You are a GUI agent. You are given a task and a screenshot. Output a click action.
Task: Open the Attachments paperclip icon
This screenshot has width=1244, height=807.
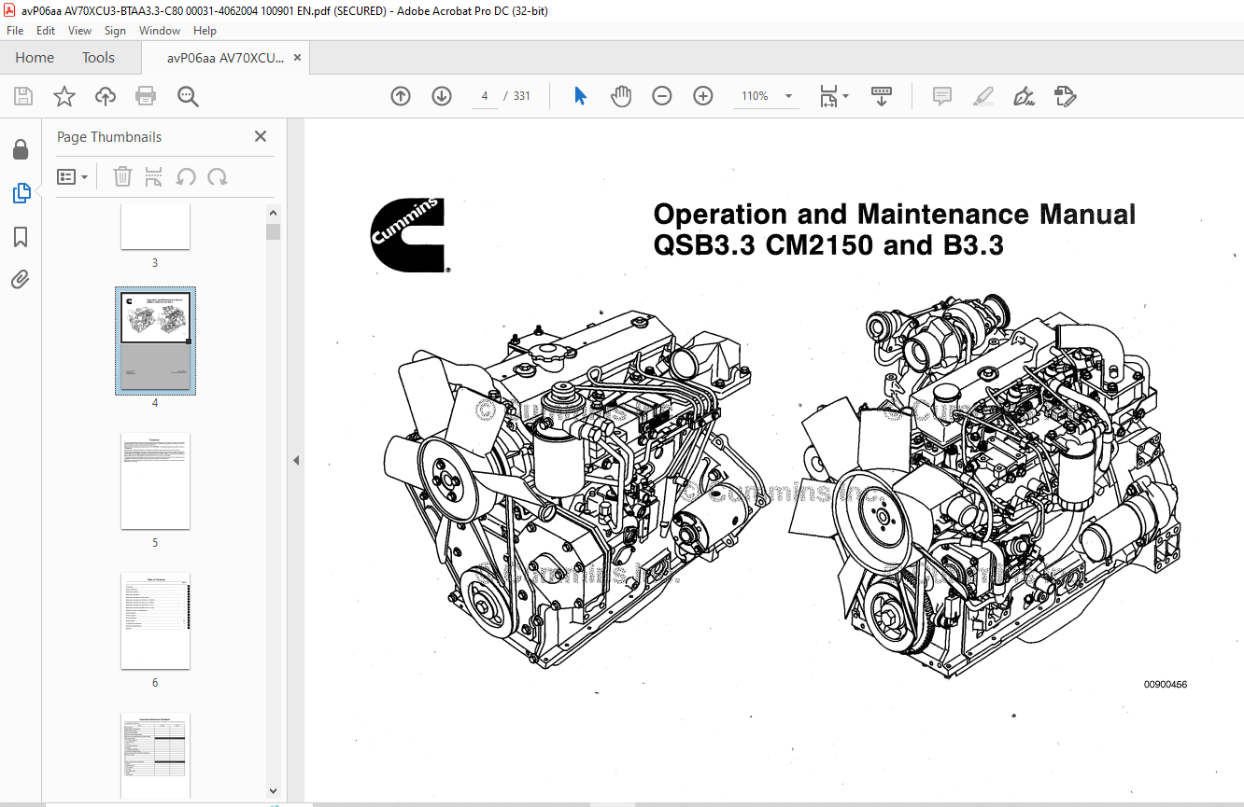tap(21, 279)
